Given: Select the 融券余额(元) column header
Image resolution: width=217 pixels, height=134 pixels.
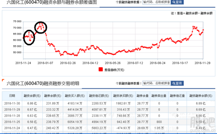Looking at the screenshot, I should coord(52,96).
